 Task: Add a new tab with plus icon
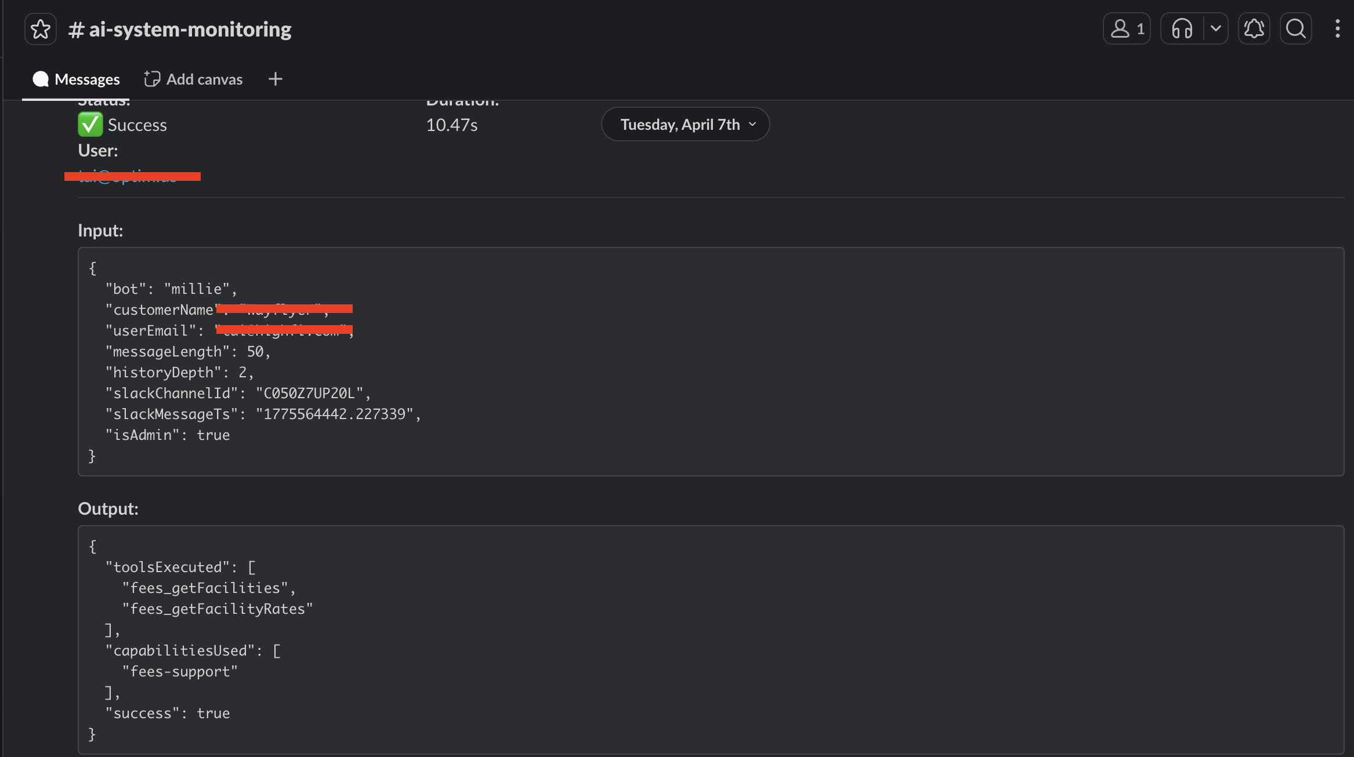point(276,79)
